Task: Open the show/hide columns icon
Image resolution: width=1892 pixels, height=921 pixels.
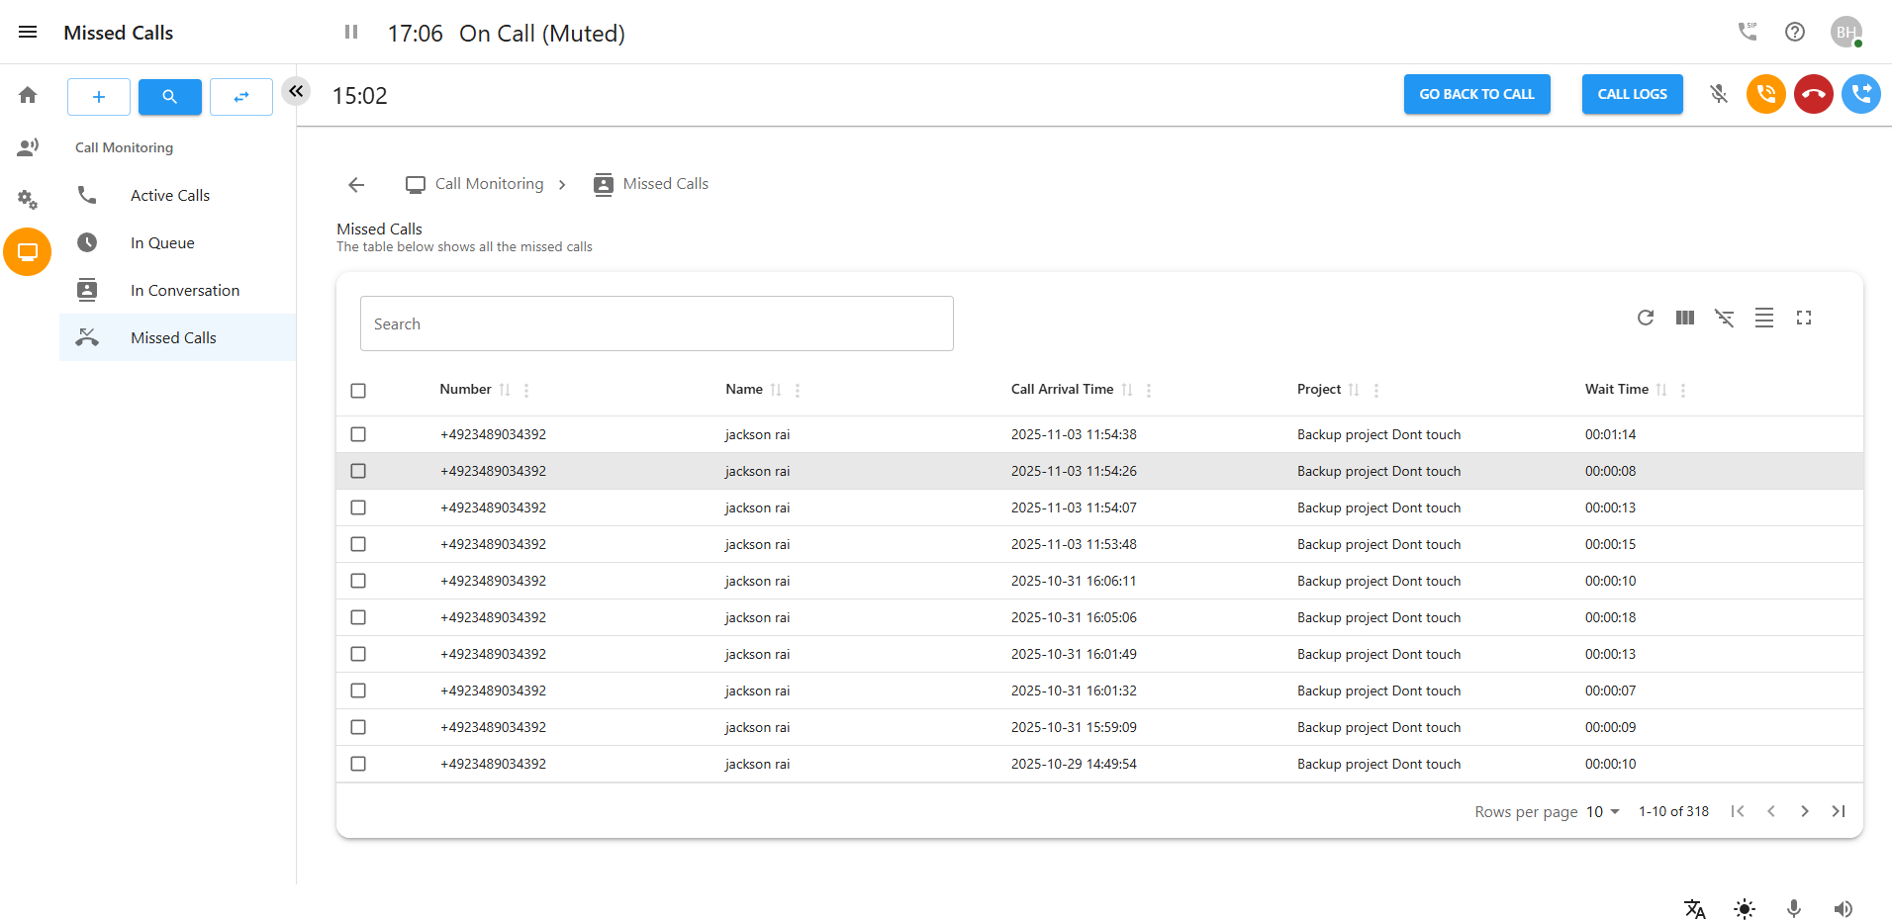Action: click(1684, 318)
